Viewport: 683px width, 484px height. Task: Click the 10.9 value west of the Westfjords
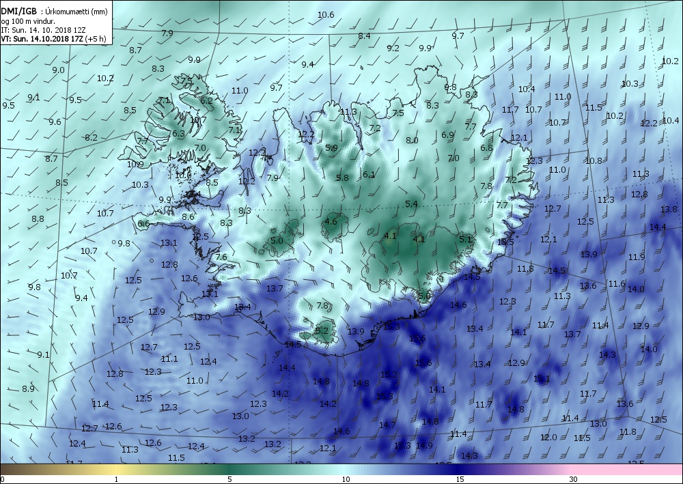click(x=135, y=164)
